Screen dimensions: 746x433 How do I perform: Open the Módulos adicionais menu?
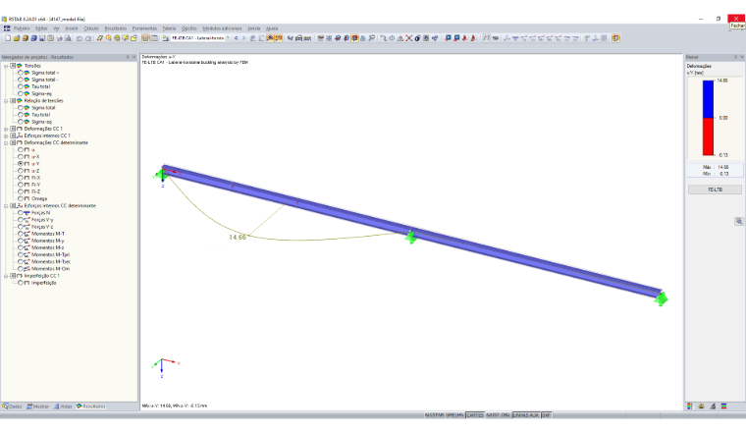222,28
